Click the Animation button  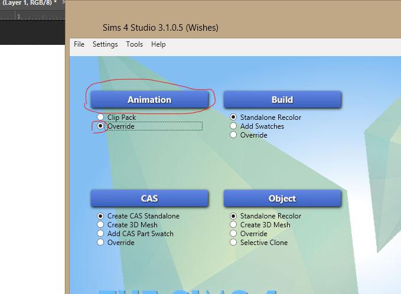[x=149, y=99]
